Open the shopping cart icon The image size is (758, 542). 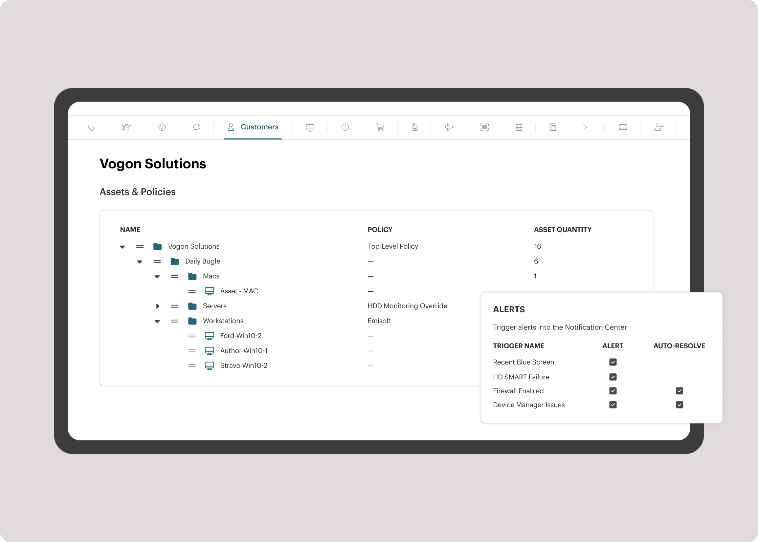click(x=380, y=127)
